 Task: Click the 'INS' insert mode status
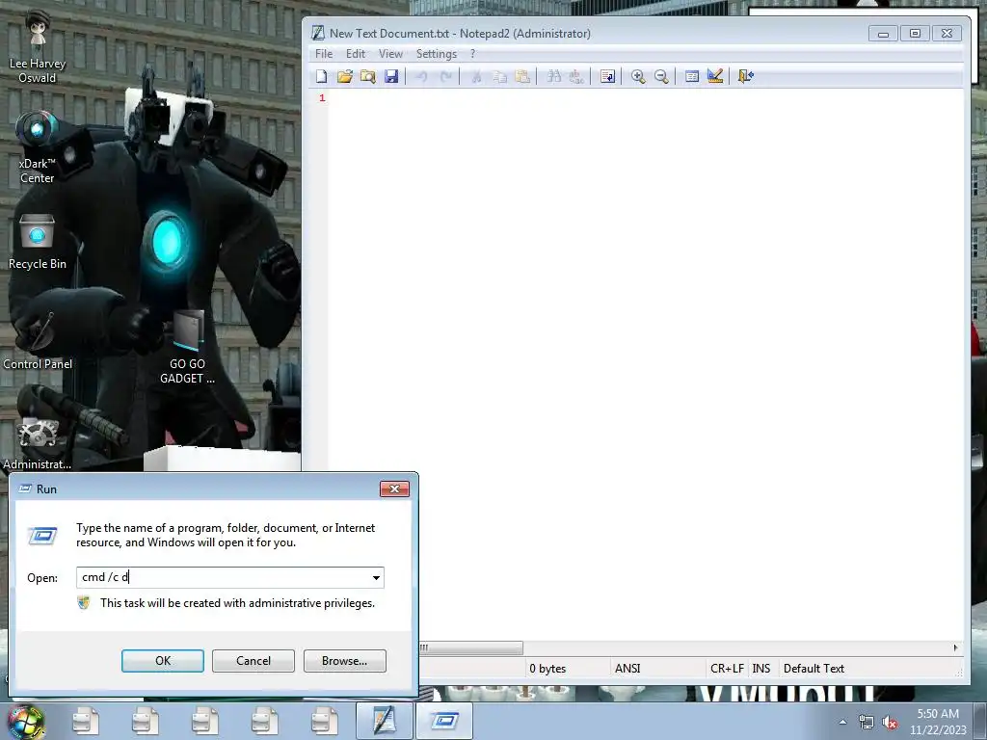click(x=761, y=669)
